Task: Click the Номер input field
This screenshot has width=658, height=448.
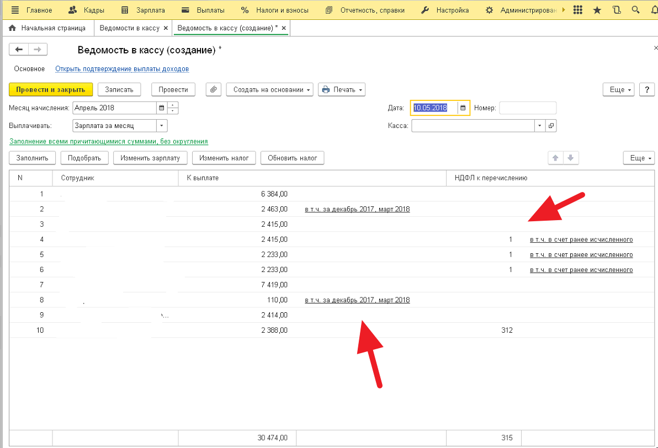Action: pos(528,108)
